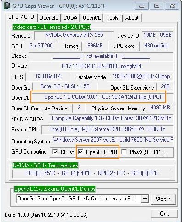Click the Operating System Windows Server field
The image size is (182, 222).
pyautogui.click(x=113, y=140)
